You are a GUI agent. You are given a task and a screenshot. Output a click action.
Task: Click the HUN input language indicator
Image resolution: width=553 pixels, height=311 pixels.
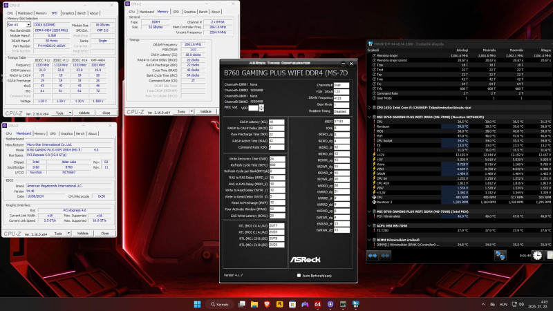(503, 304)
